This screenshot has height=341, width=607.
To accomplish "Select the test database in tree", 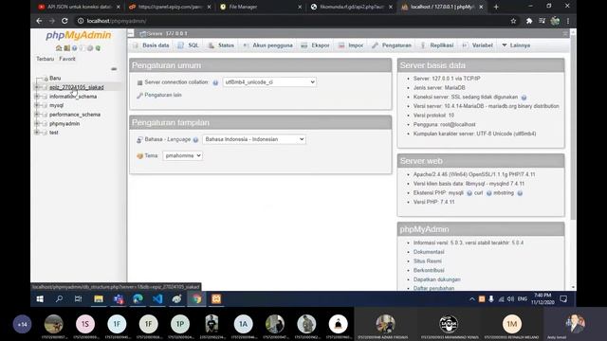I will pos(54,133).
